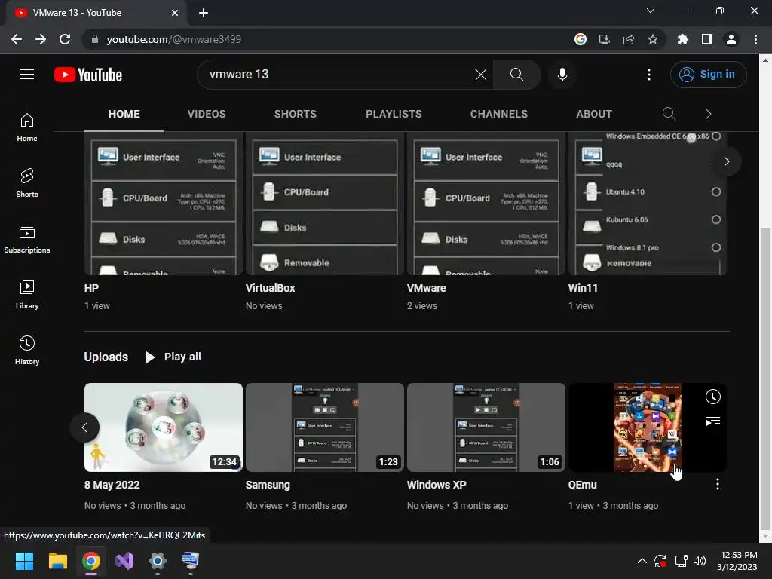The width and height of the screenshot is (772, 579).
Task: Open the 8 May 2022 thumbnail
Action: [x=164, y=427]
